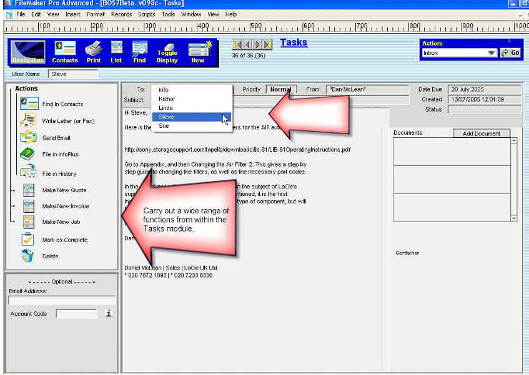
Task: Go to previous record arrow
Action: tap(247, 44)
